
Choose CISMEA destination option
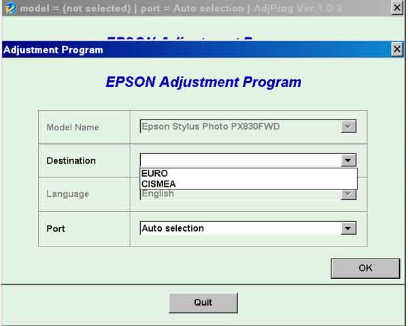(x=248, y=184)
